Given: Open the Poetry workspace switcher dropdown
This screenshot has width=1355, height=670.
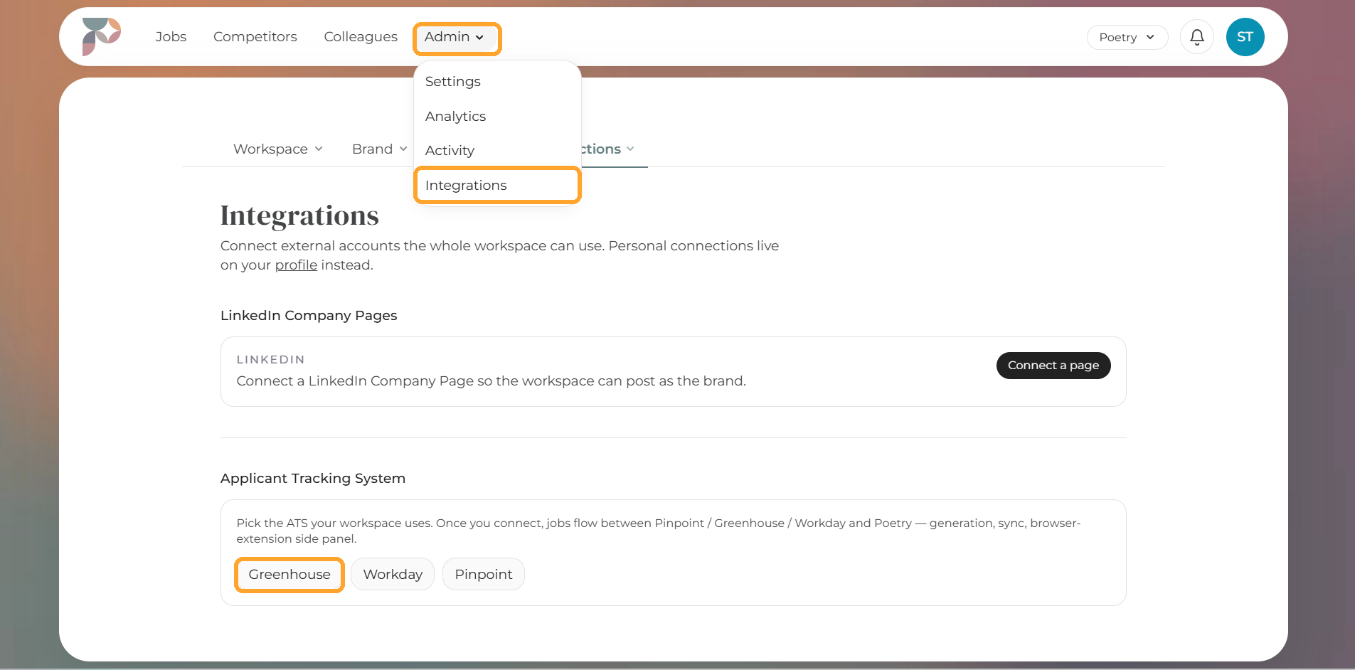Looking at the screenshot, I should 1127,38.
